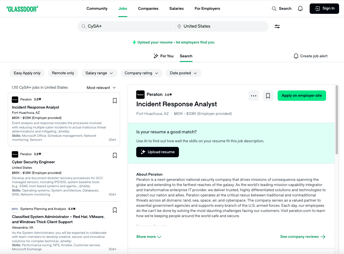Viewport: 344px width, 254px height.
Task: Toggle the Easy Apply only filter
Action: [27, 73]
